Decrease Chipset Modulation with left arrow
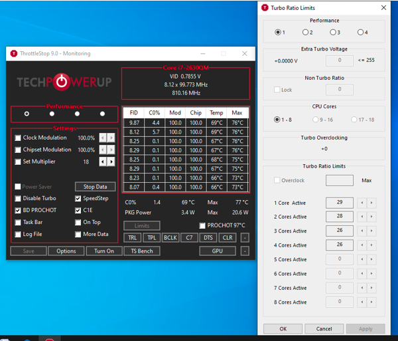This screenshot has width=398, height=341. (x=103, y=150)
